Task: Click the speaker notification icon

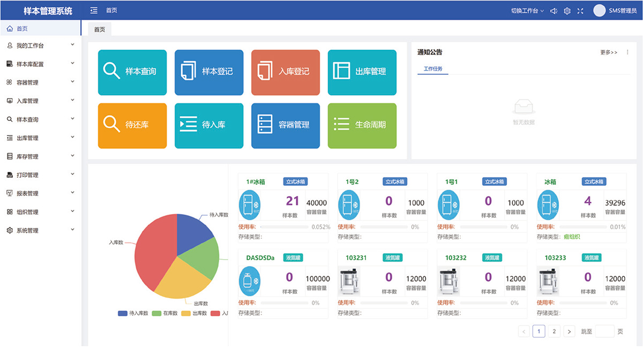Action: (x=554, y=11)
